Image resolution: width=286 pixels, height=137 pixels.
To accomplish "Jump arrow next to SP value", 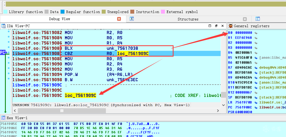I will pyautogui.click(x=256, y=98).
